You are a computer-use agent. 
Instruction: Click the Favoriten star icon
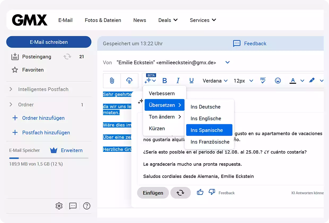pos(15,70)
